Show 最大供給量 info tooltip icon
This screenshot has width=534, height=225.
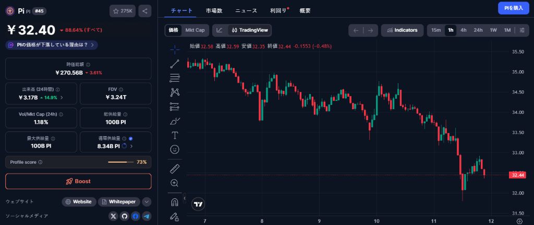(53, 138)
